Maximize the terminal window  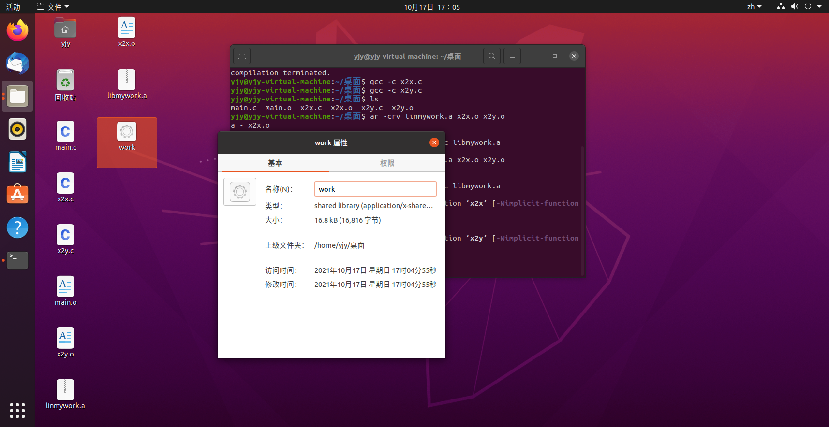(555, 56)
